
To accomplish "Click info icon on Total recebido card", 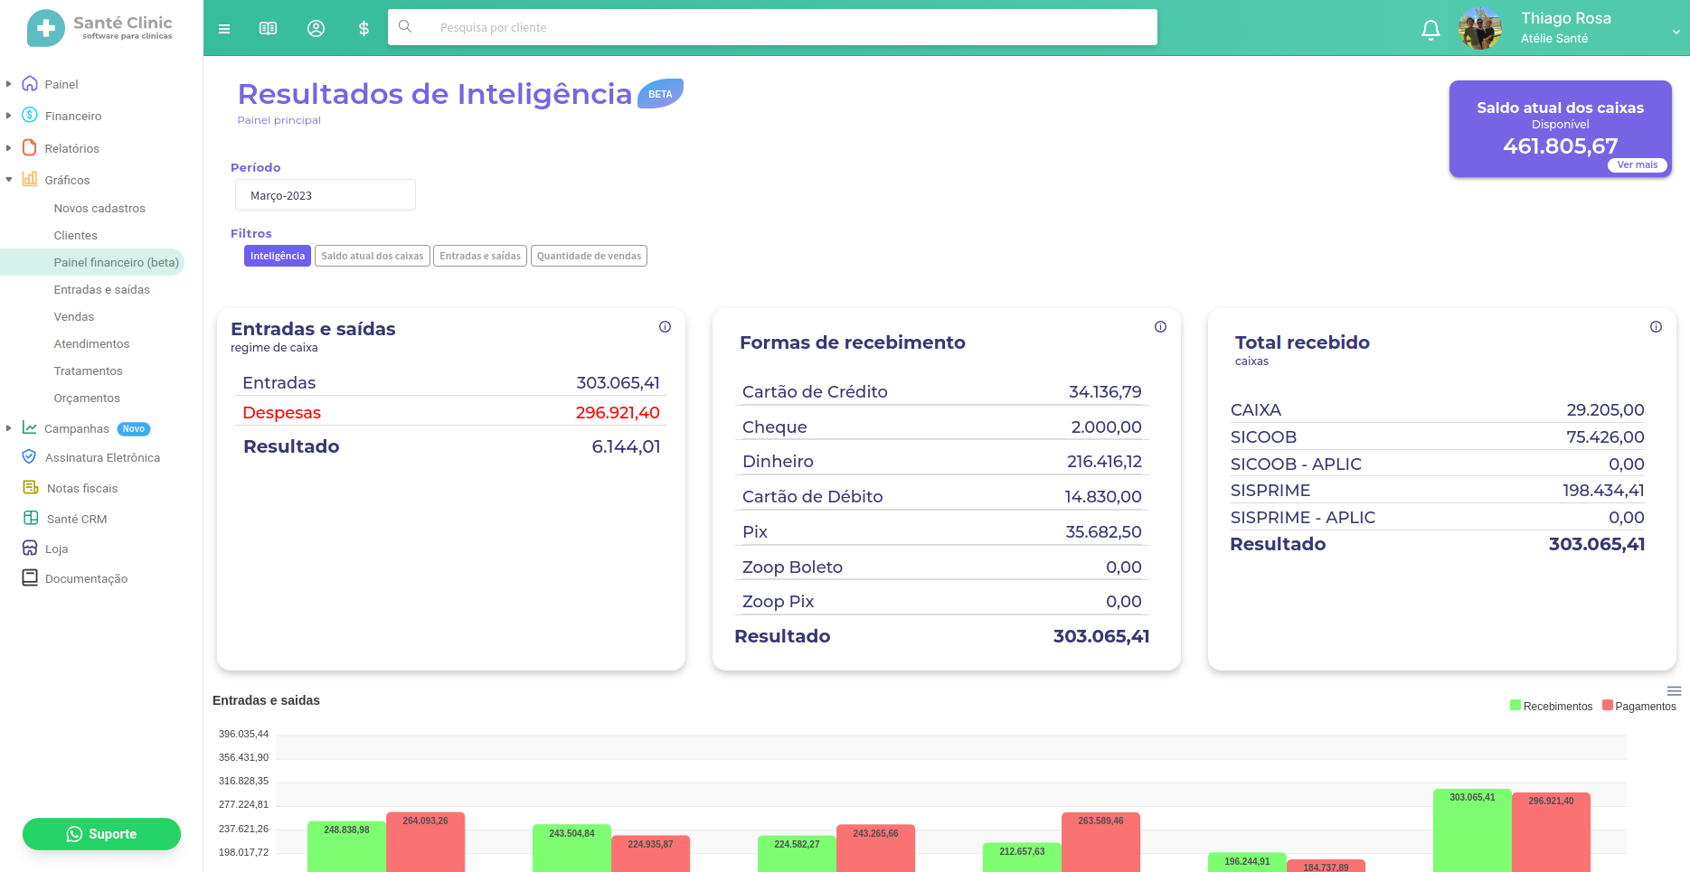I will (x=1656, y=327).
